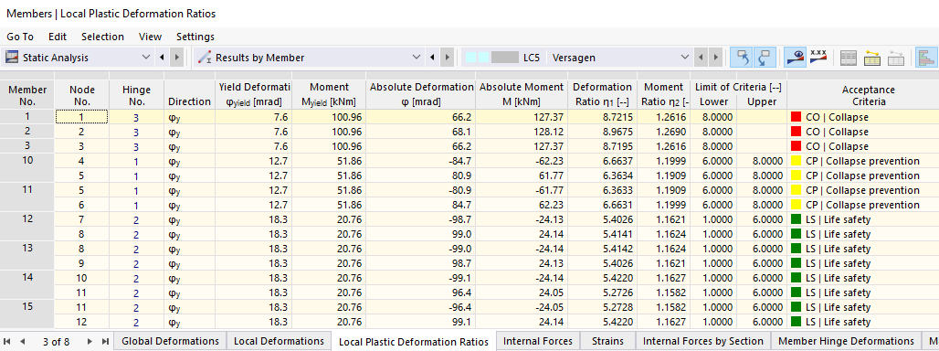This screenshot has height=351, width=939.
Task: Click the focused Node No. cell with value 1
Action: [x=82, y=117]
